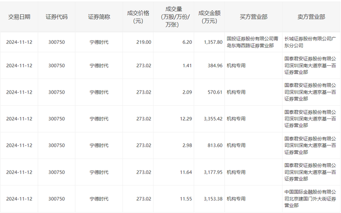
Task: Select the amount cell 1,357.80
Action: [213, 42]
